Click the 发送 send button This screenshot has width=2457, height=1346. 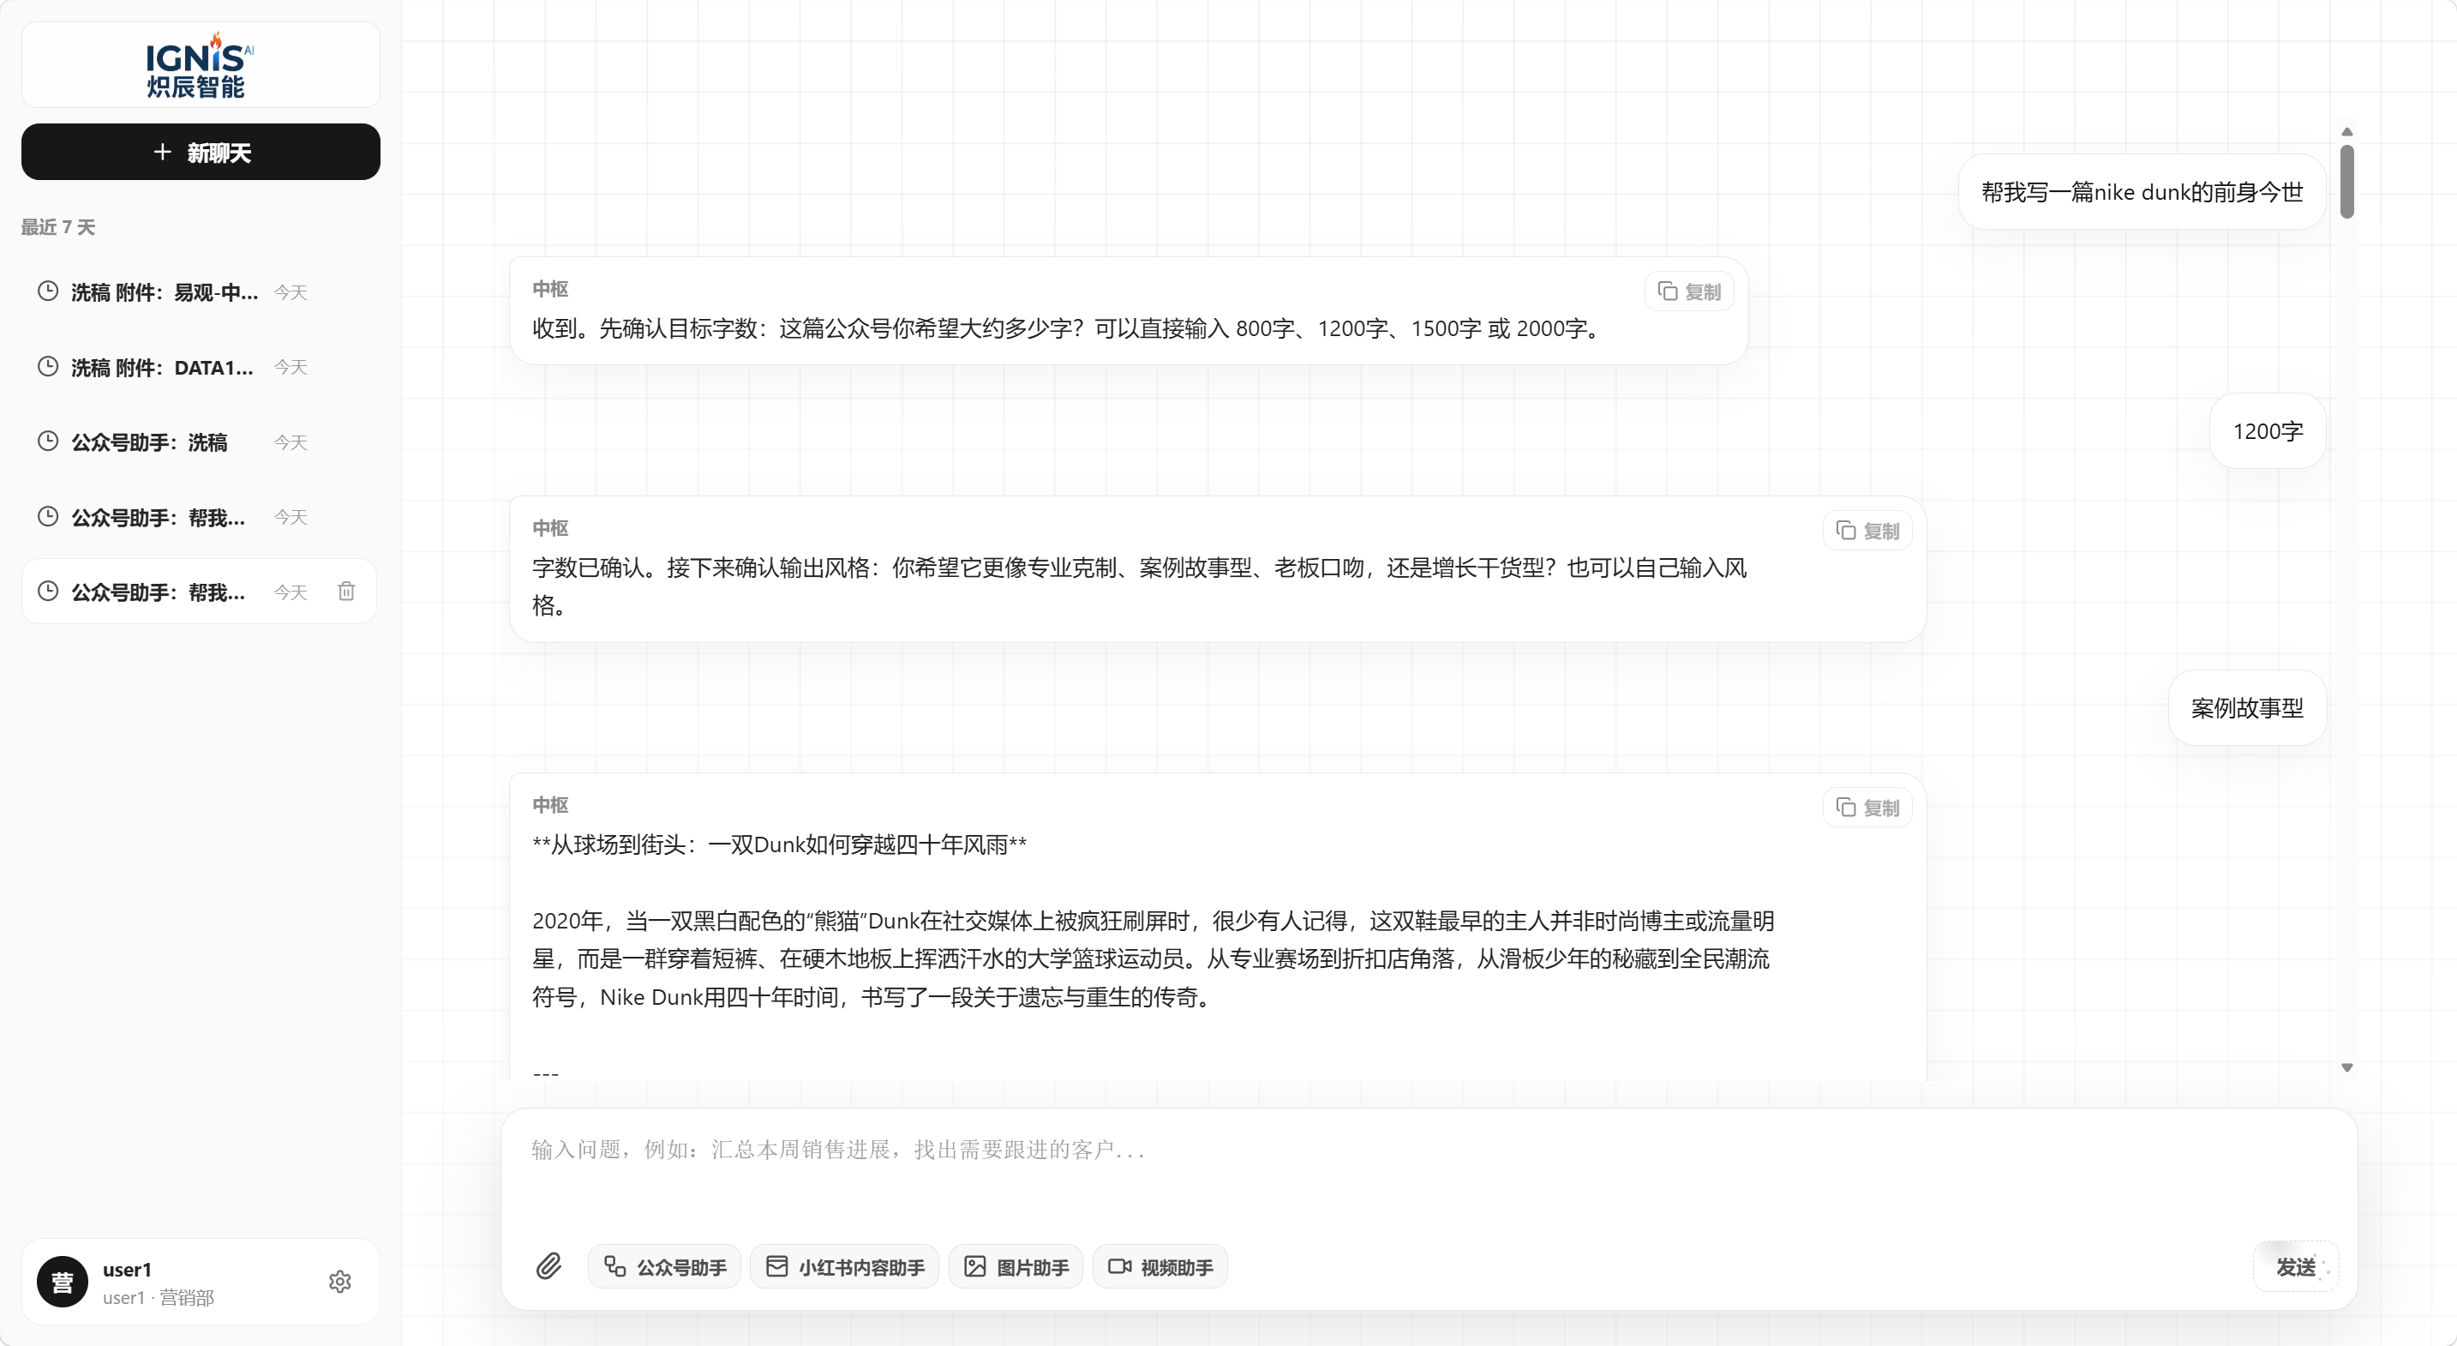click(x=2295, y=1267)
